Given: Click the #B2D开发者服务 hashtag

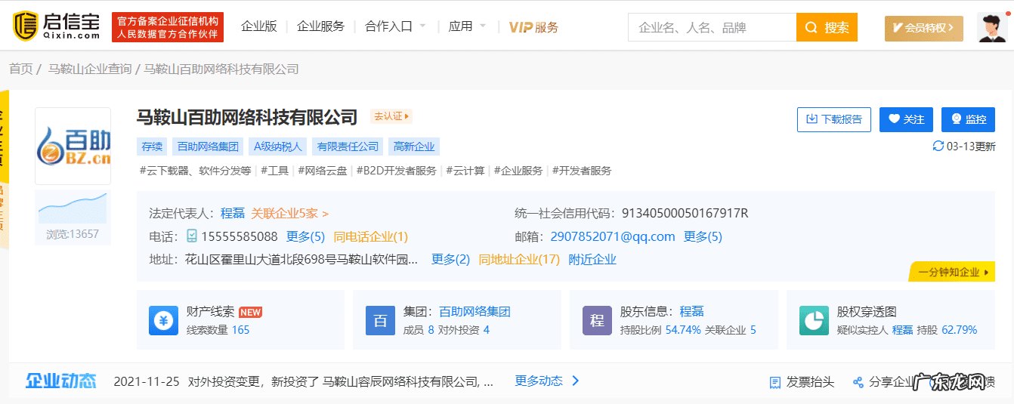Looking at the screenshot, I should click(396, 171).
